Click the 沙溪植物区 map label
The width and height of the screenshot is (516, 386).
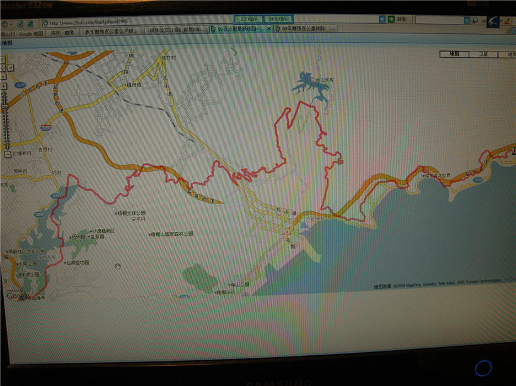pos(103,231)
